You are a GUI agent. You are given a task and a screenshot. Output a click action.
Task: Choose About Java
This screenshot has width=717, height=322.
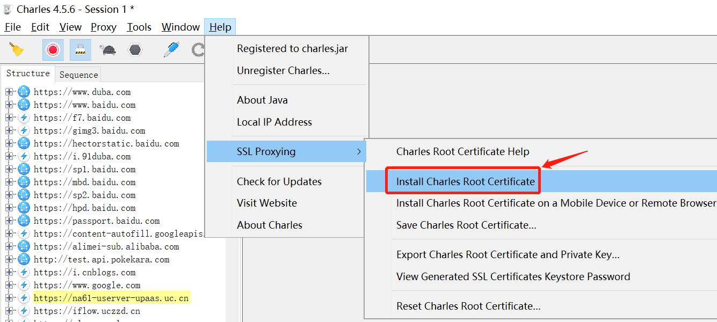point(262,100)
